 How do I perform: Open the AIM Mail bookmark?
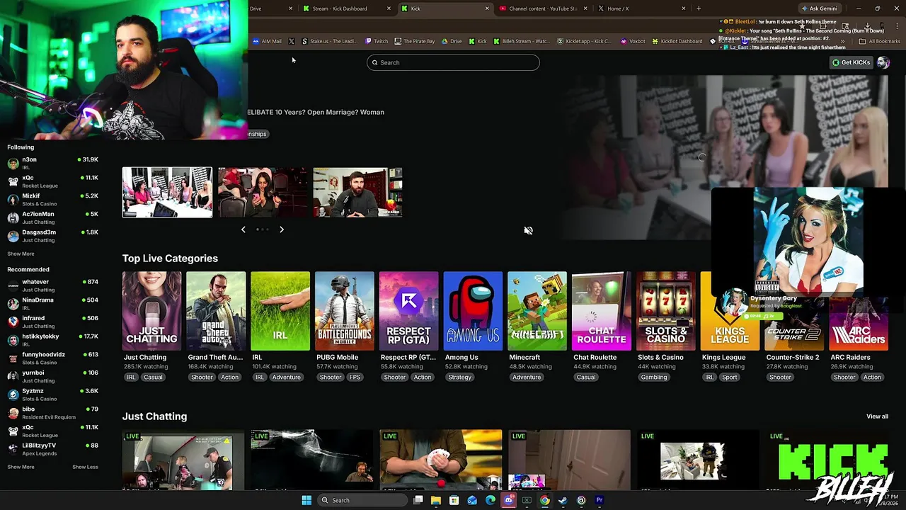tap(267, 41)
